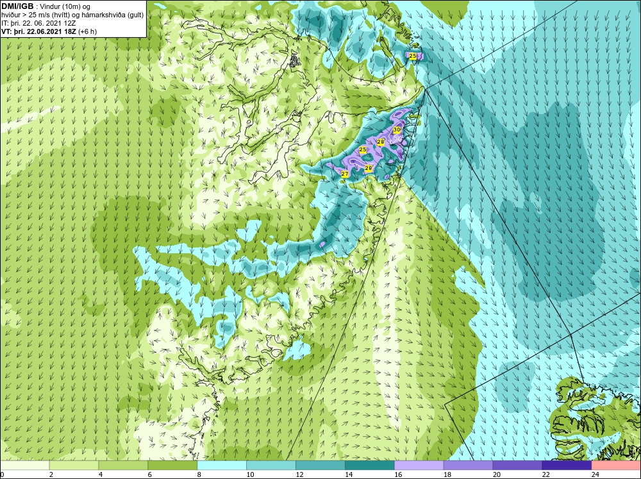The width and height of the screenshot is (641, 479).
Task: Click the 18–20 m/s purple legend swatch
Action: tap(468, 466)
